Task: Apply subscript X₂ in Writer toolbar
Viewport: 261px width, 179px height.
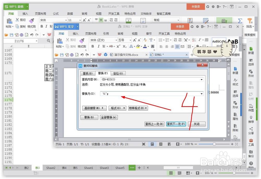Action: point(125,47)
